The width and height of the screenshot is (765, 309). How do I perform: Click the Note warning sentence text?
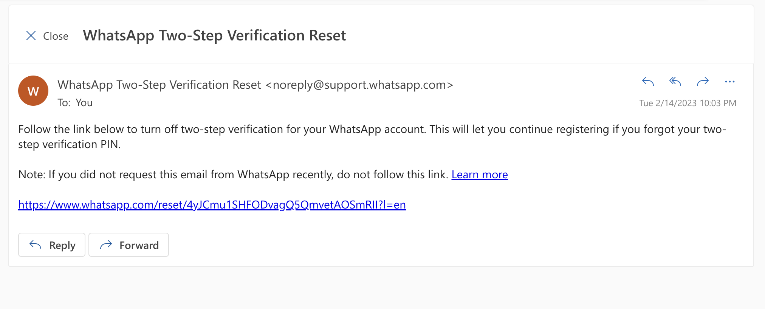pos(233,175)
